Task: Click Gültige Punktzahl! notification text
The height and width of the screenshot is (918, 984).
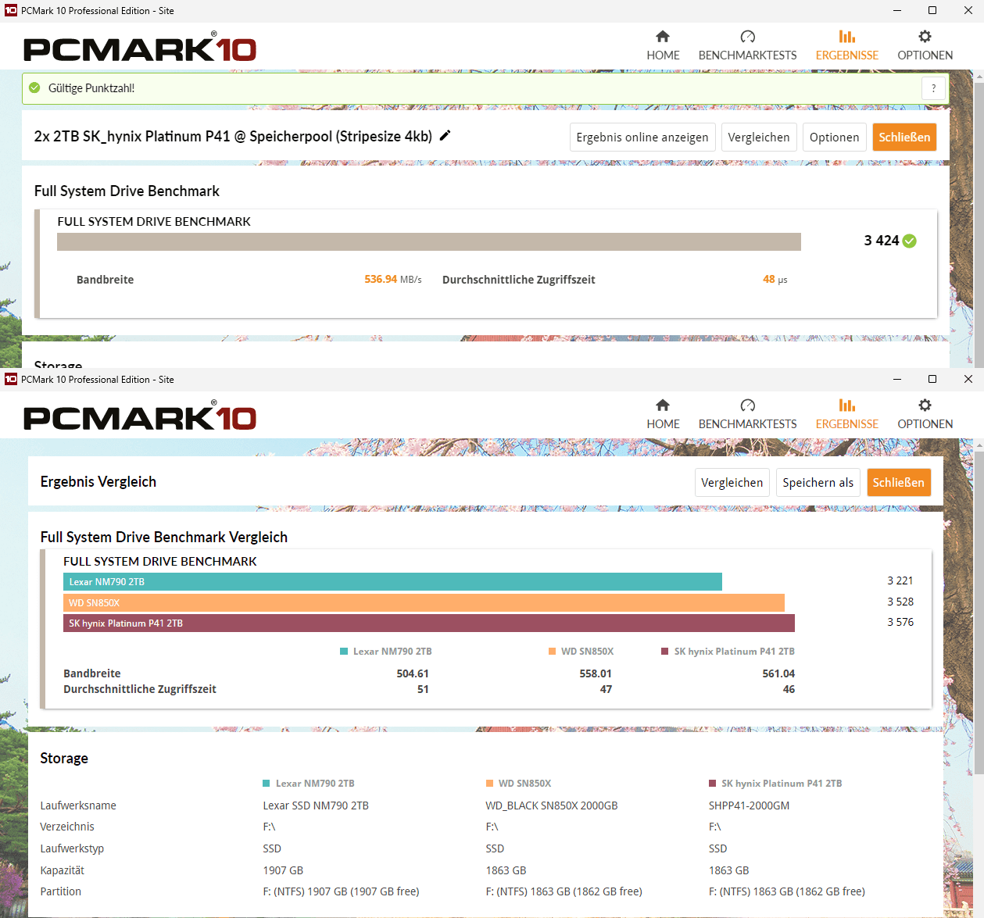Action: point(91,88)
